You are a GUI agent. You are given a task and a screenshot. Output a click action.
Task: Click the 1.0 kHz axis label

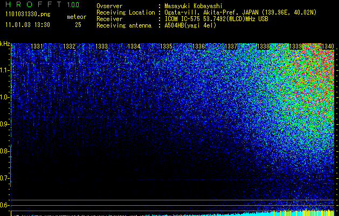(5, 97)
